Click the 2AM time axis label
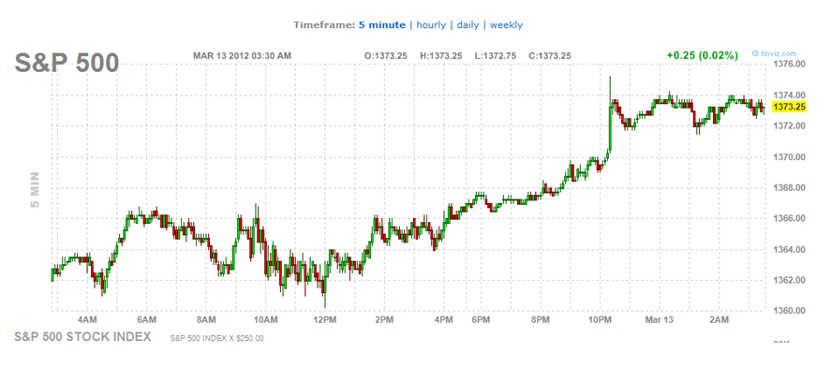 click(719, 320)
